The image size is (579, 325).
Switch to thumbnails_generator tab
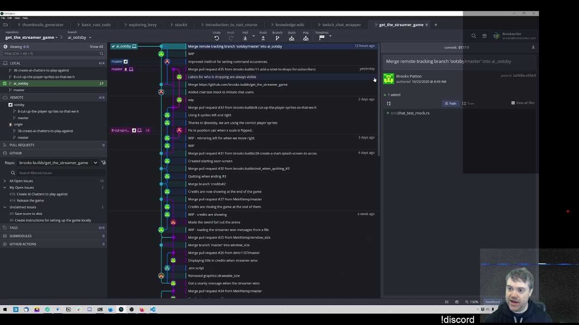click(43, 25)
